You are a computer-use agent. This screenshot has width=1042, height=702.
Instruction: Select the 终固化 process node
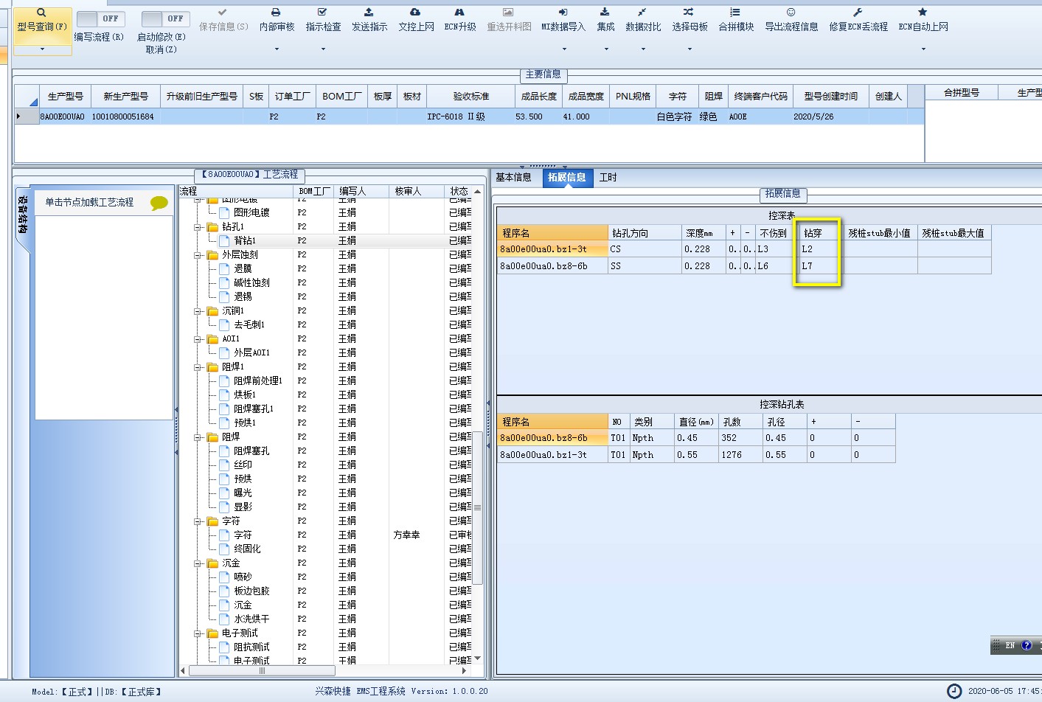click(247, 549)
